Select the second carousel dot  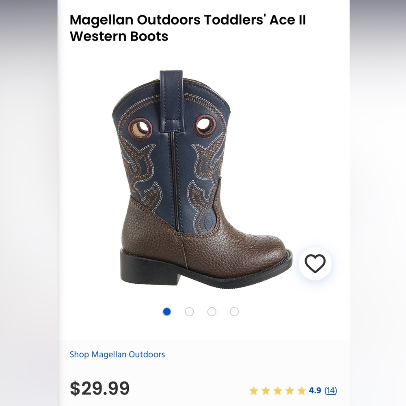pyautogui.click(x=189, y=311)
